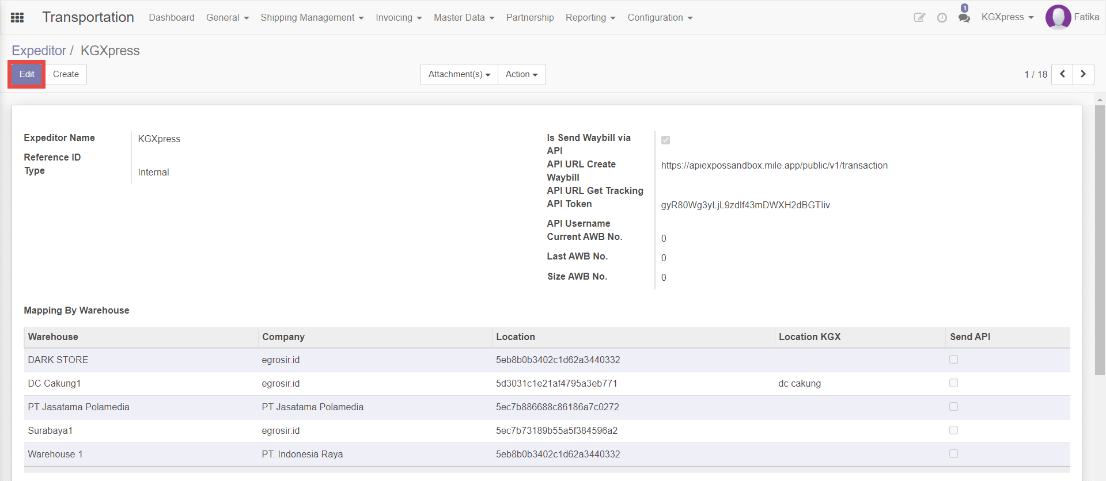The width and height of the screenshot is (1106, 481).
Task: Click location 5ec7b886688c86186a7c0272
Action: (x=558, y=407)
